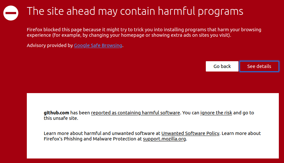Visit the support.mozilla.org link

point(164,139)
